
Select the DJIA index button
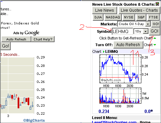[98, 17]
